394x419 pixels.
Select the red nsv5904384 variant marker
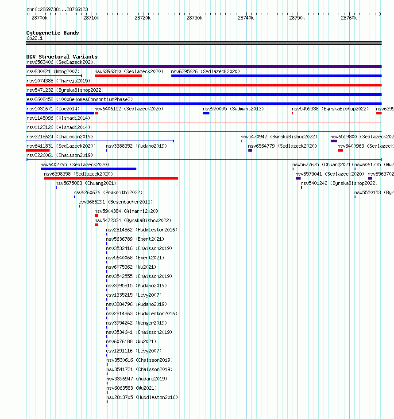coord(97,215)
